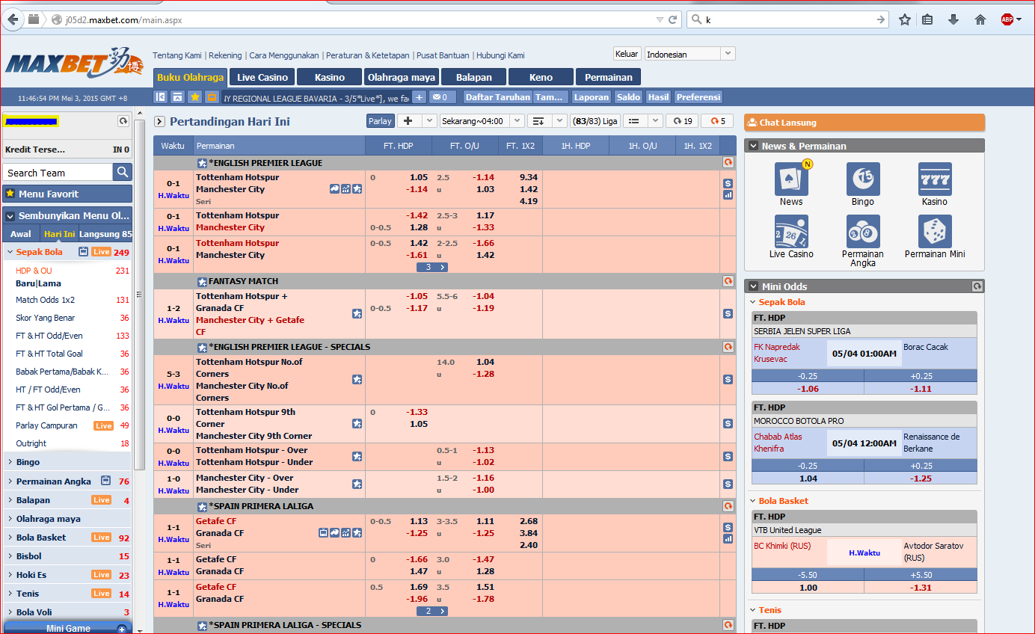
Task: Favorite the Fantasy Match league star
Action: point(202,282)
